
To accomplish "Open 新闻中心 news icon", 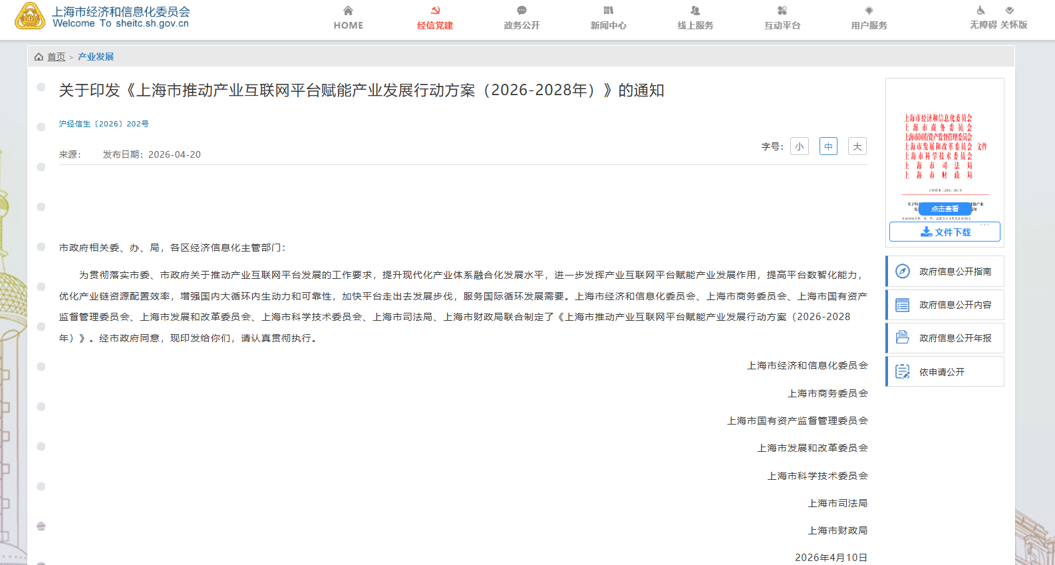I will (608, 11).
